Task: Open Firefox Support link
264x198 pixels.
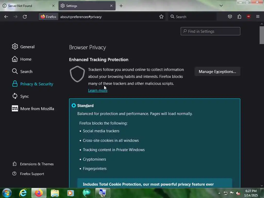Action: (x=28, y=174)
